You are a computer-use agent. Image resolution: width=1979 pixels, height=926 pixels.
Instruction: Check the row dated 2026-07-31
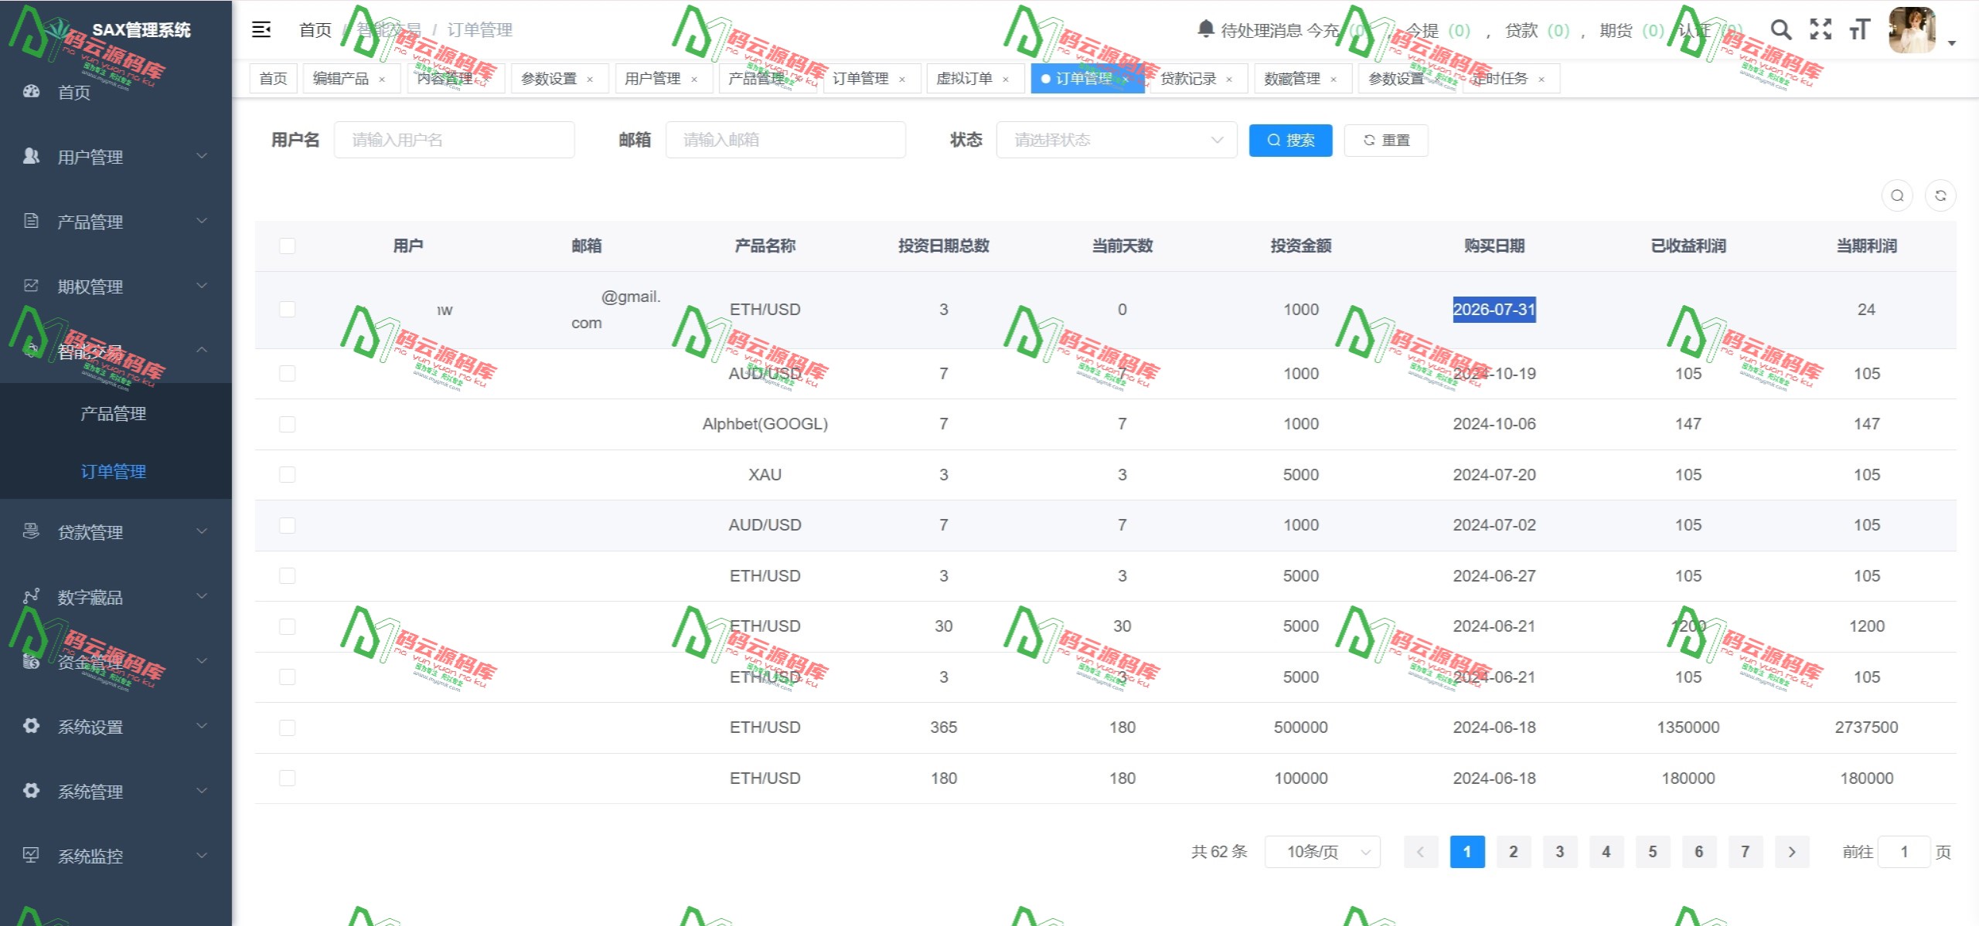[x=288, y=310]
